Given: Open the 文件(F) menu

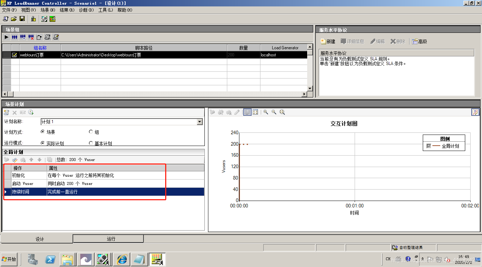Looking at the screenshot, I should coord(10,10).
